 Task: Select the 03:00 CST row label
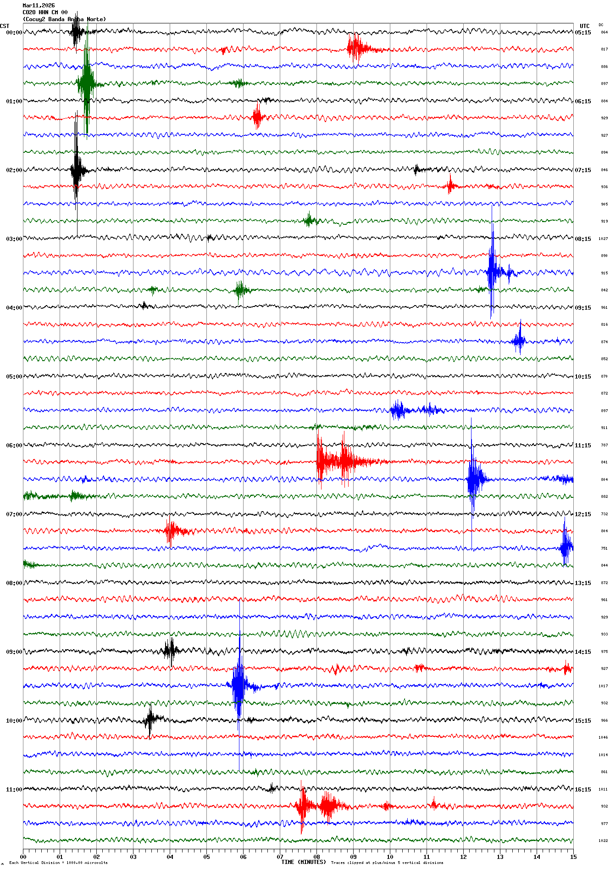click(14, 239)
